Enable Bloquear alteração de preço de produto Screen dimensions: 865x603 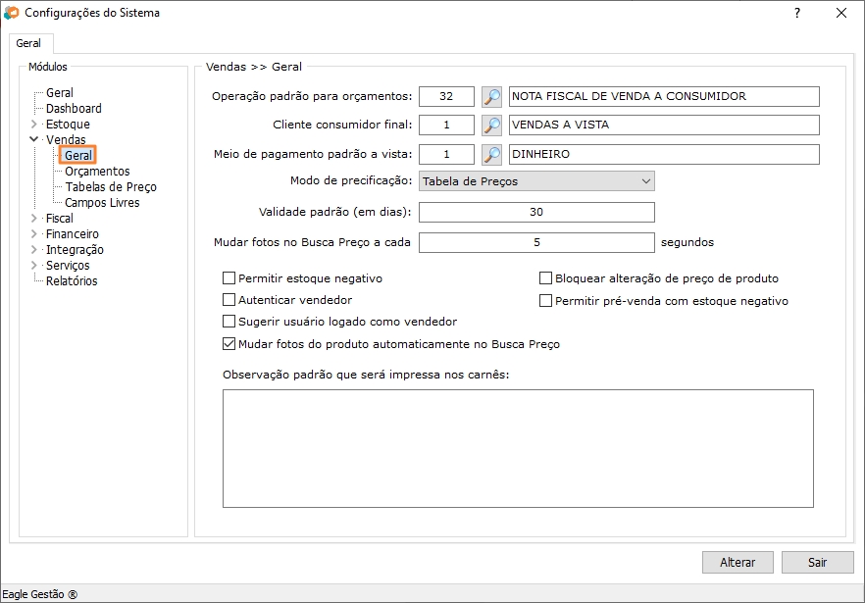(546, 278)
